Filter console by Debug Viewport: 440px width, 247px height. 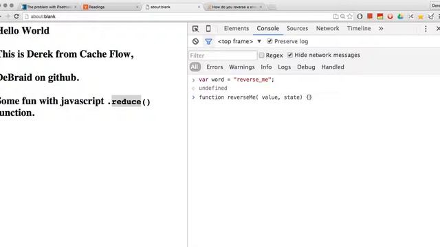point(306,67)
